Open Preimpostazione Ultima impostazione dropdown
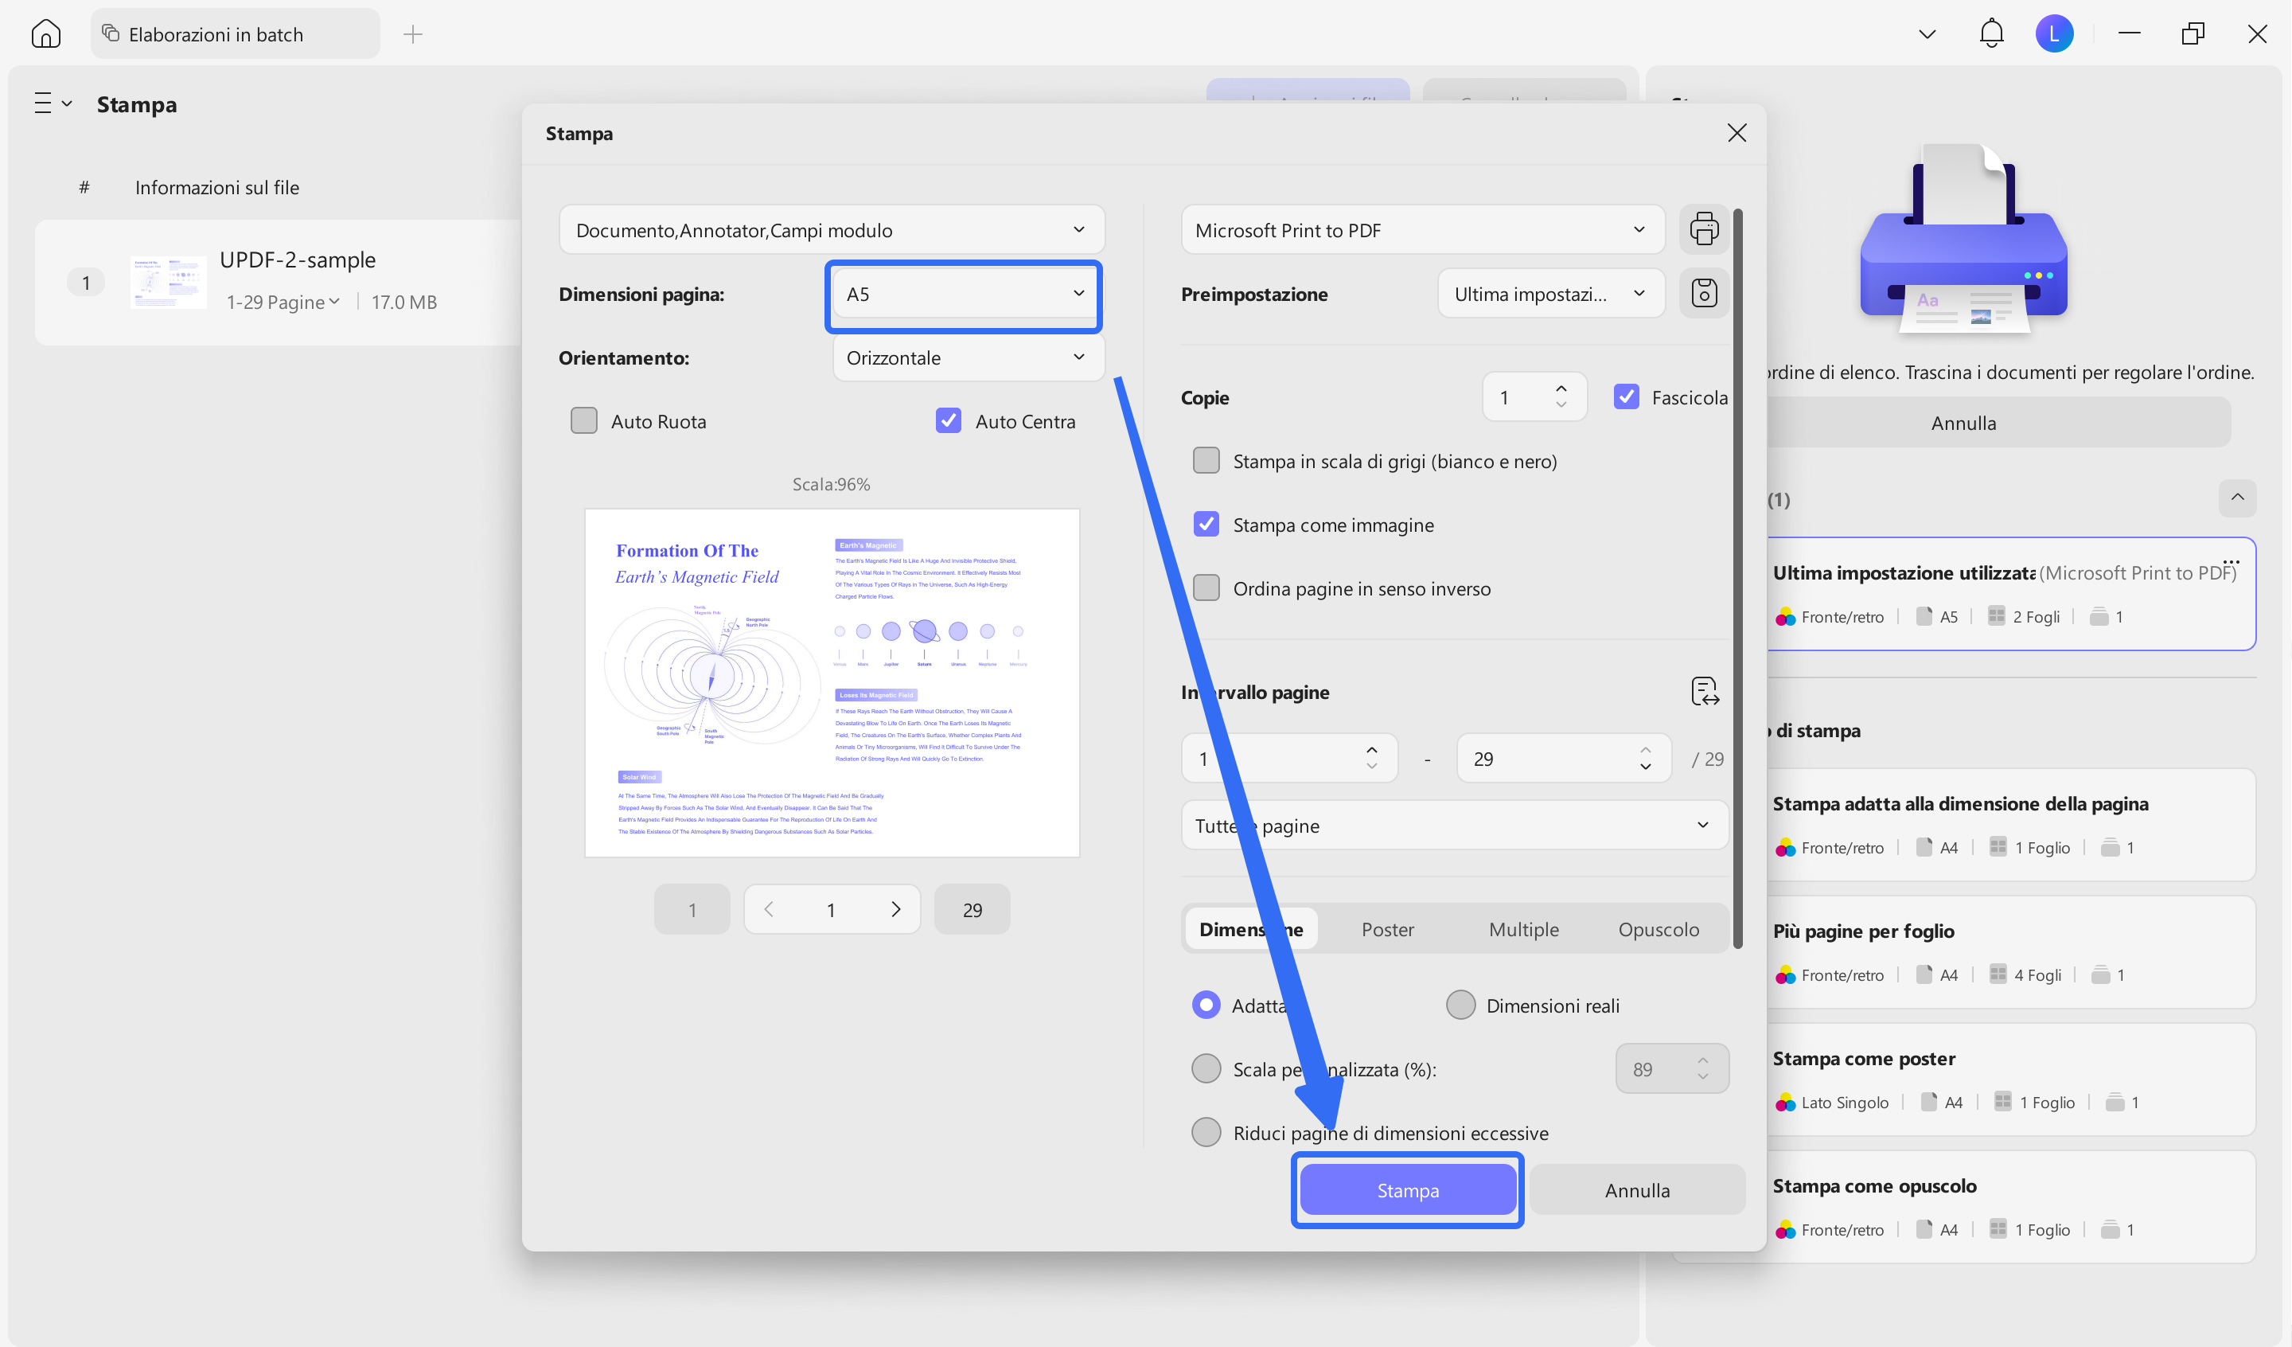The image size is (2292, 1347). click(1551, 293)
